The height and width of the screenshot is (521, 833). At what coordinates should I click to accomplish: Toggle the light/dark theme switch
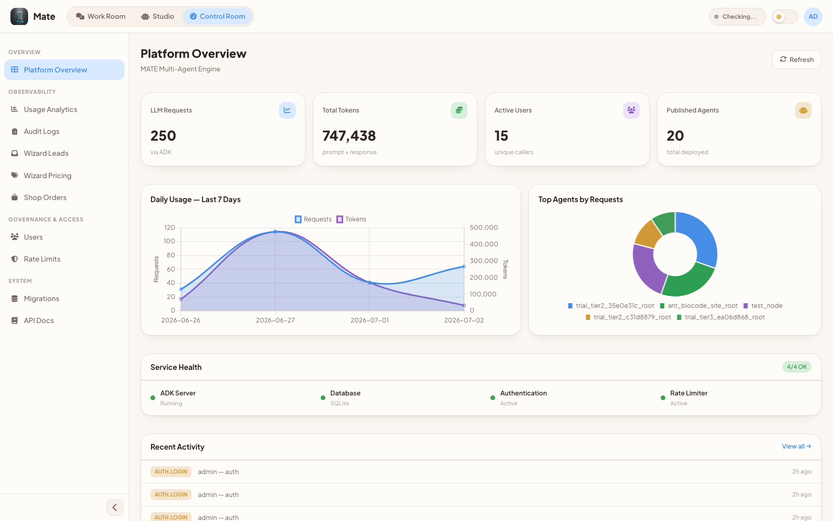pyautogui.click(x=785, y=17)
